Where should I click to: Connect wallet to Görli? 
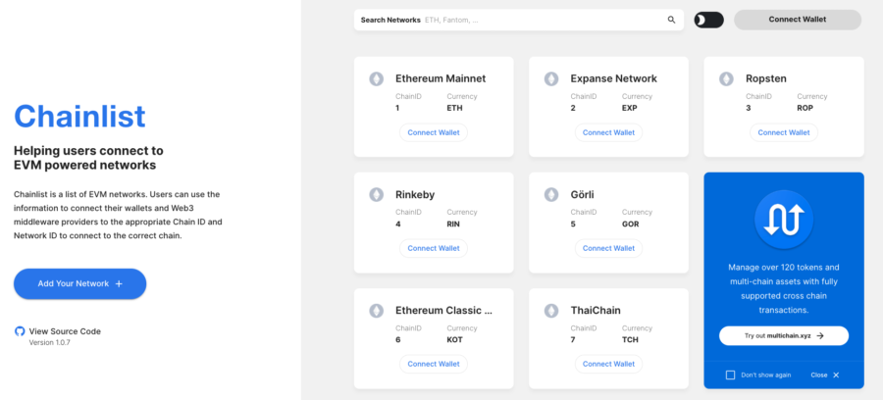[608, 249]
